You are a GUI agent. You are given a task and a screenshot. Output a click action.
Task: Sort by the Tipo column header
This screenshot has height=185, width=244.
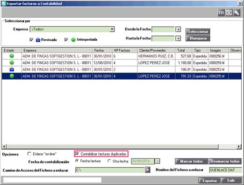coord(200,51)
